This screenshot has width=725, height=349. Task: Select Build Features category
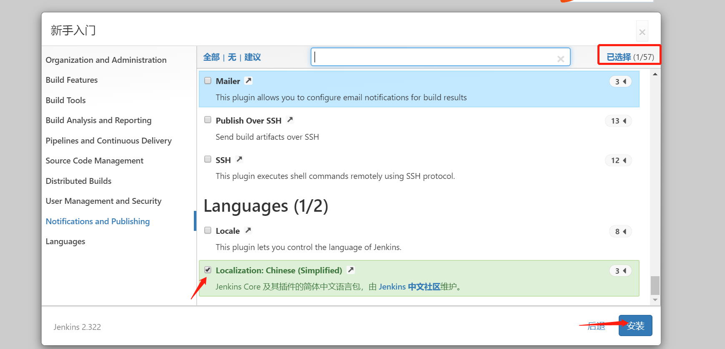pyautogui.click(x=72, y=80)
